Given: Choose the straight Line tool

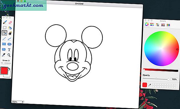Looking at the screenshot, I should tap(4, 39).
